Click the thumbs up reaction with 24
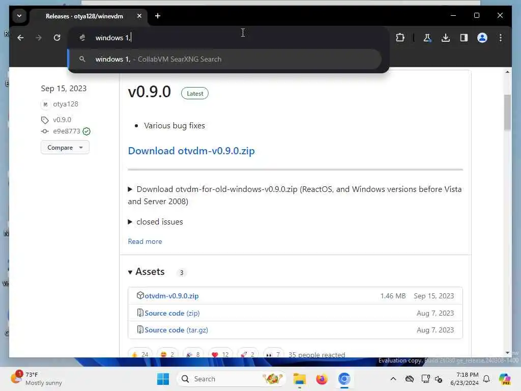 click(x=140, y=354)
